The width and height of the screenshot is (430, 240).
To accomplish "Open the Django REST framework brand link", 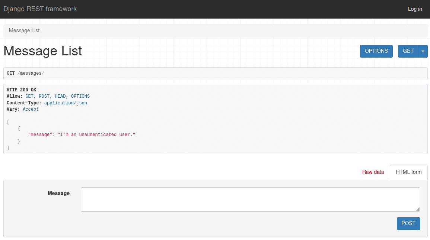I will click(40, 9).
